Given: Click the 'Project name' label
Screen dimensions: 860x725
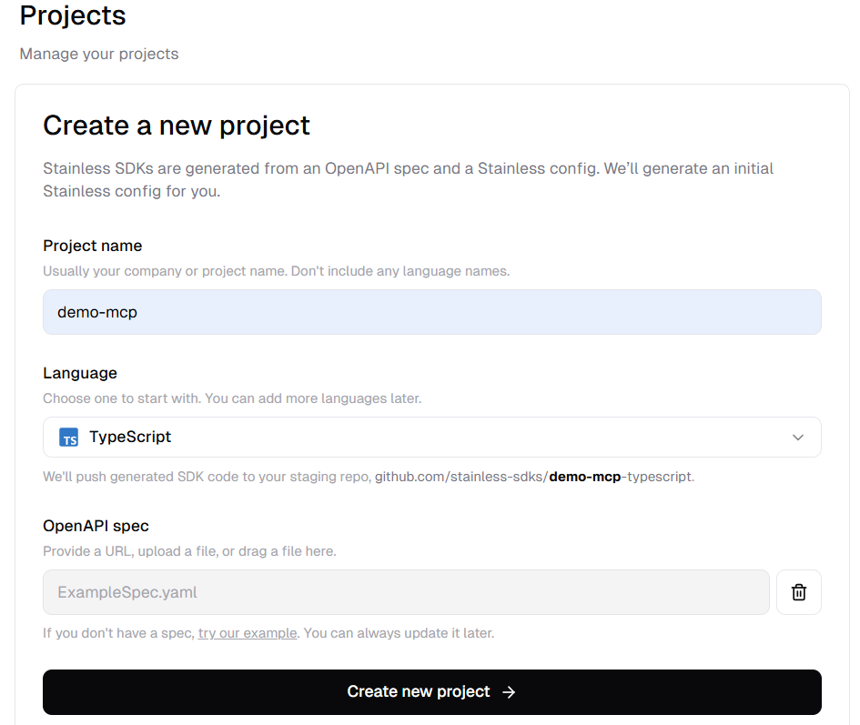Looking at the screenshot, I should click(x=92, y=246).
